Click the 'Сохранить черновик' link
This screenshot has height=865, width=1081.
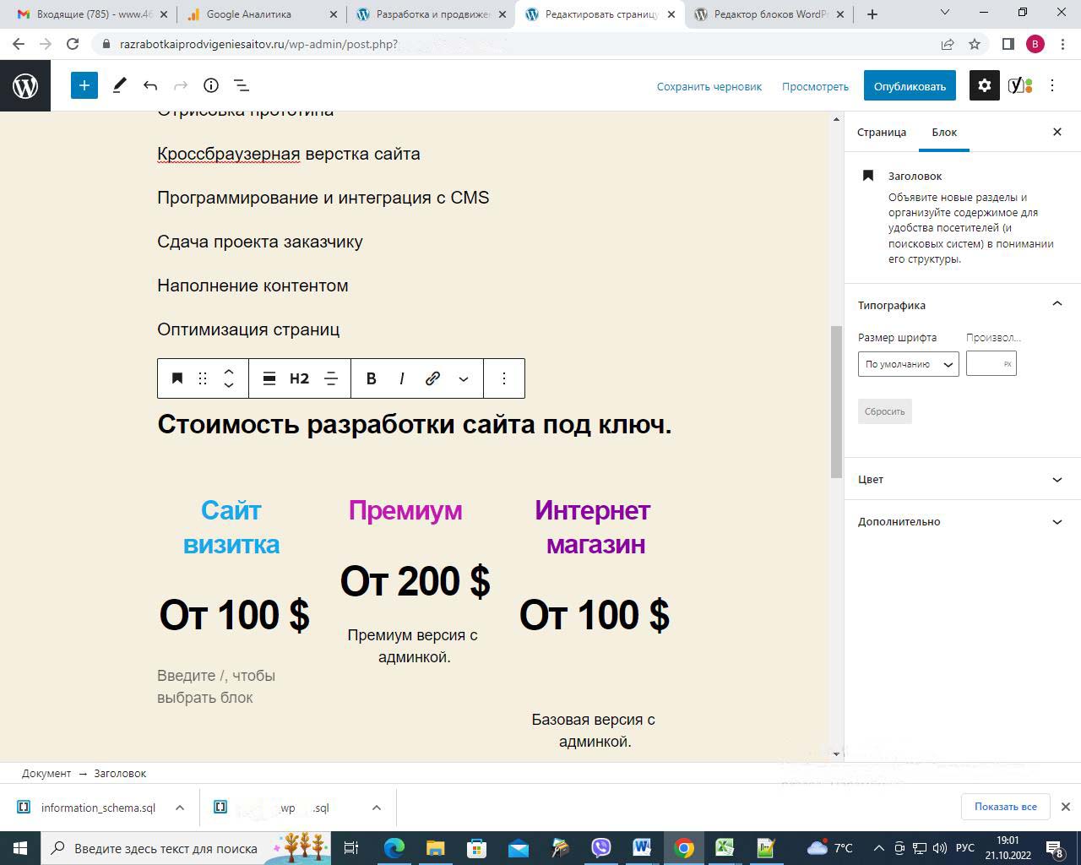coord(709,86)
